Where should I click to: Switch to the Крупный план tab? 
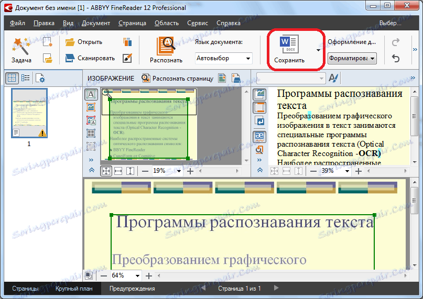pos(74,289)
